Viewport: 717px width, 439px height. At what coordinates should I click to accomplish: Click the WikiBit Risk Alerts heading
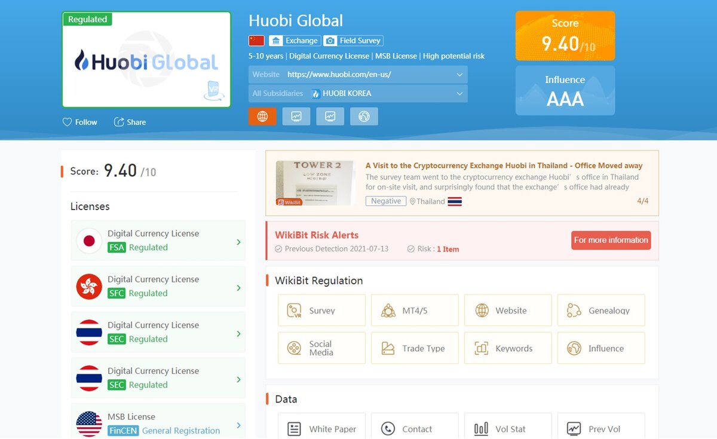tap(317, 235)
